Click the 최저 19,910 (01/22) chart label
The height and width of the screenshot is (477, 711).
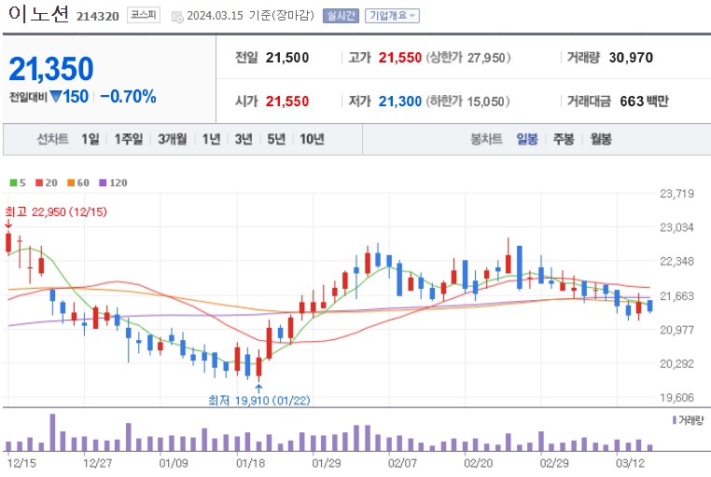point(258,400)
